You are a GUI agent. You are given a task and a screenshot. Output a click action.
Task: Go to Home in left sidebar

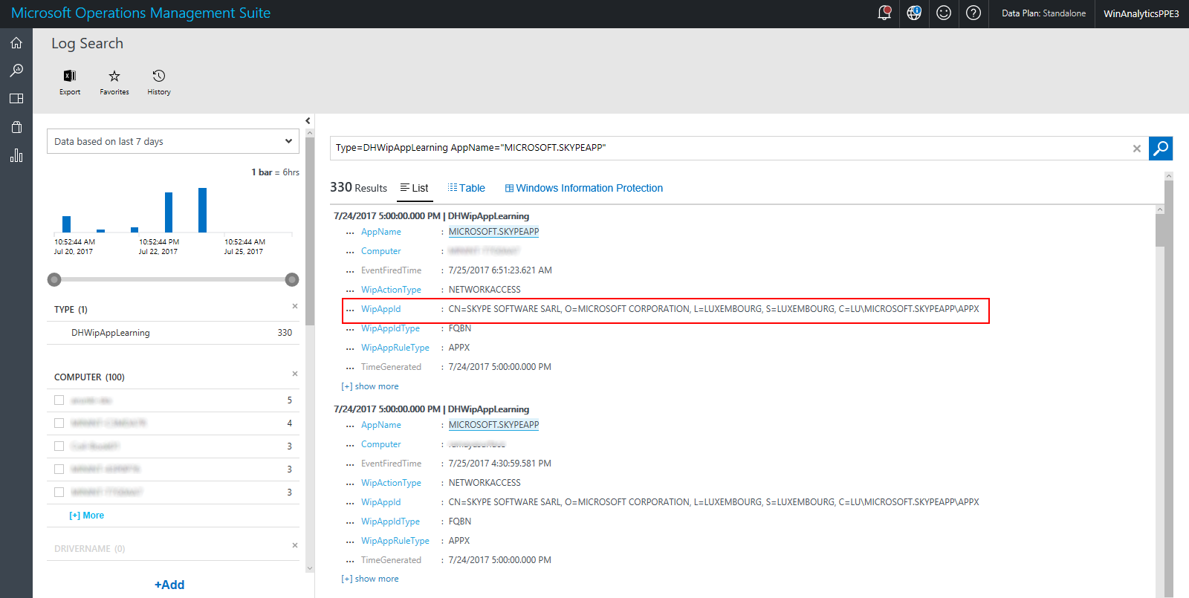pyautogui.click(x=16, y=43)
